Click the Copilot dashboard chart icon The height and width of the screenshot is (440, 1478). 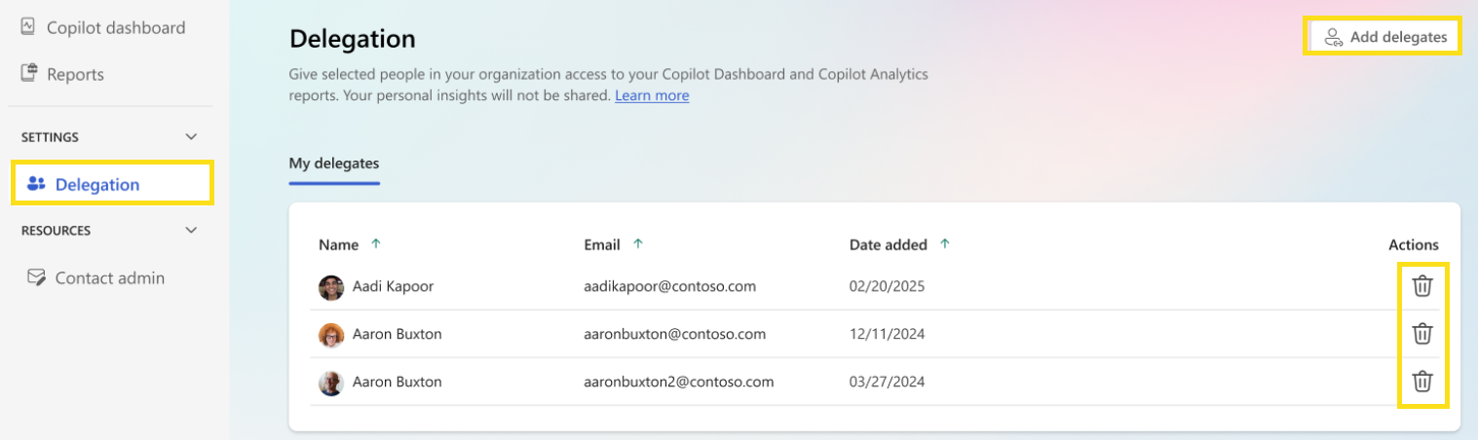(x=28, y=27)
